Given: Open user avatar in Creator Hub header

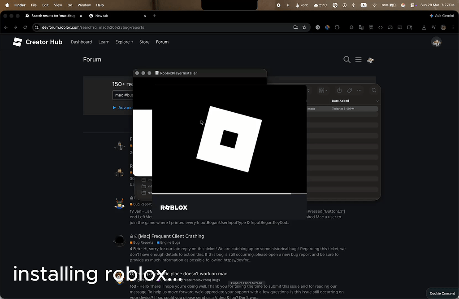Looking at the screenshot, I should [x=437, y=42].
